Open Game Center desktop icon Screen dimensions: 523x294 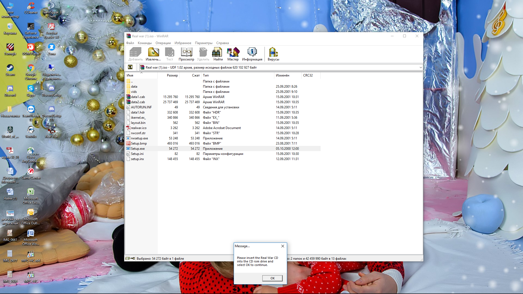(x=31, y=173)
